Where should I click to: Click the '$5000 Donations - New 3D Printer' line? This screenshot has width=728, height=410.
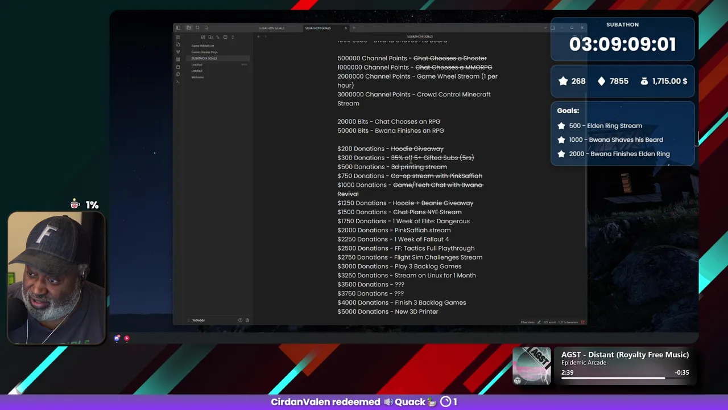click(x=388, y=311)
